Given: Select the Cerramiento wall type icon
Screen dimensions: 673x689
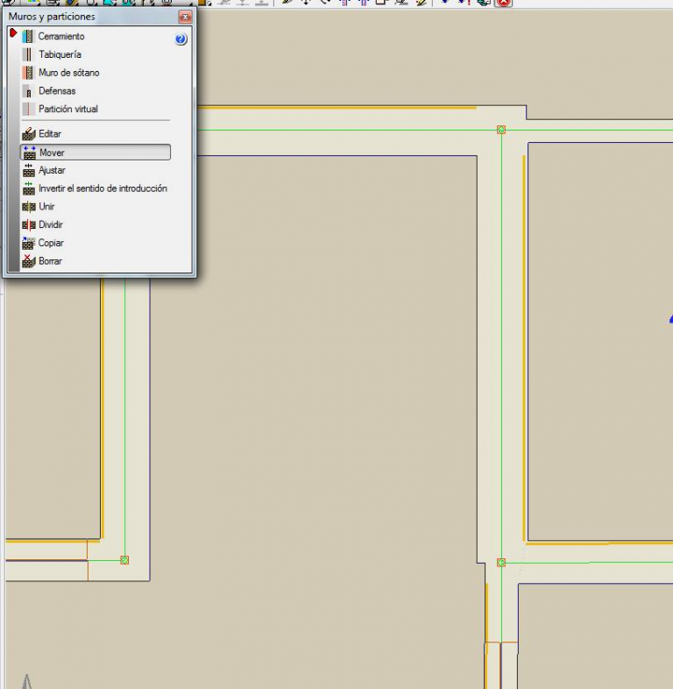Looking at the screenshot, I should (x=27, y=37).
